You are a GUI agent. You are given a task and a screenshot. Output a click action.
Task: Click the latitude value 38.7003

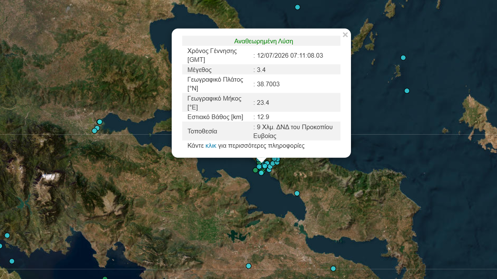click(x=268, y=84)
